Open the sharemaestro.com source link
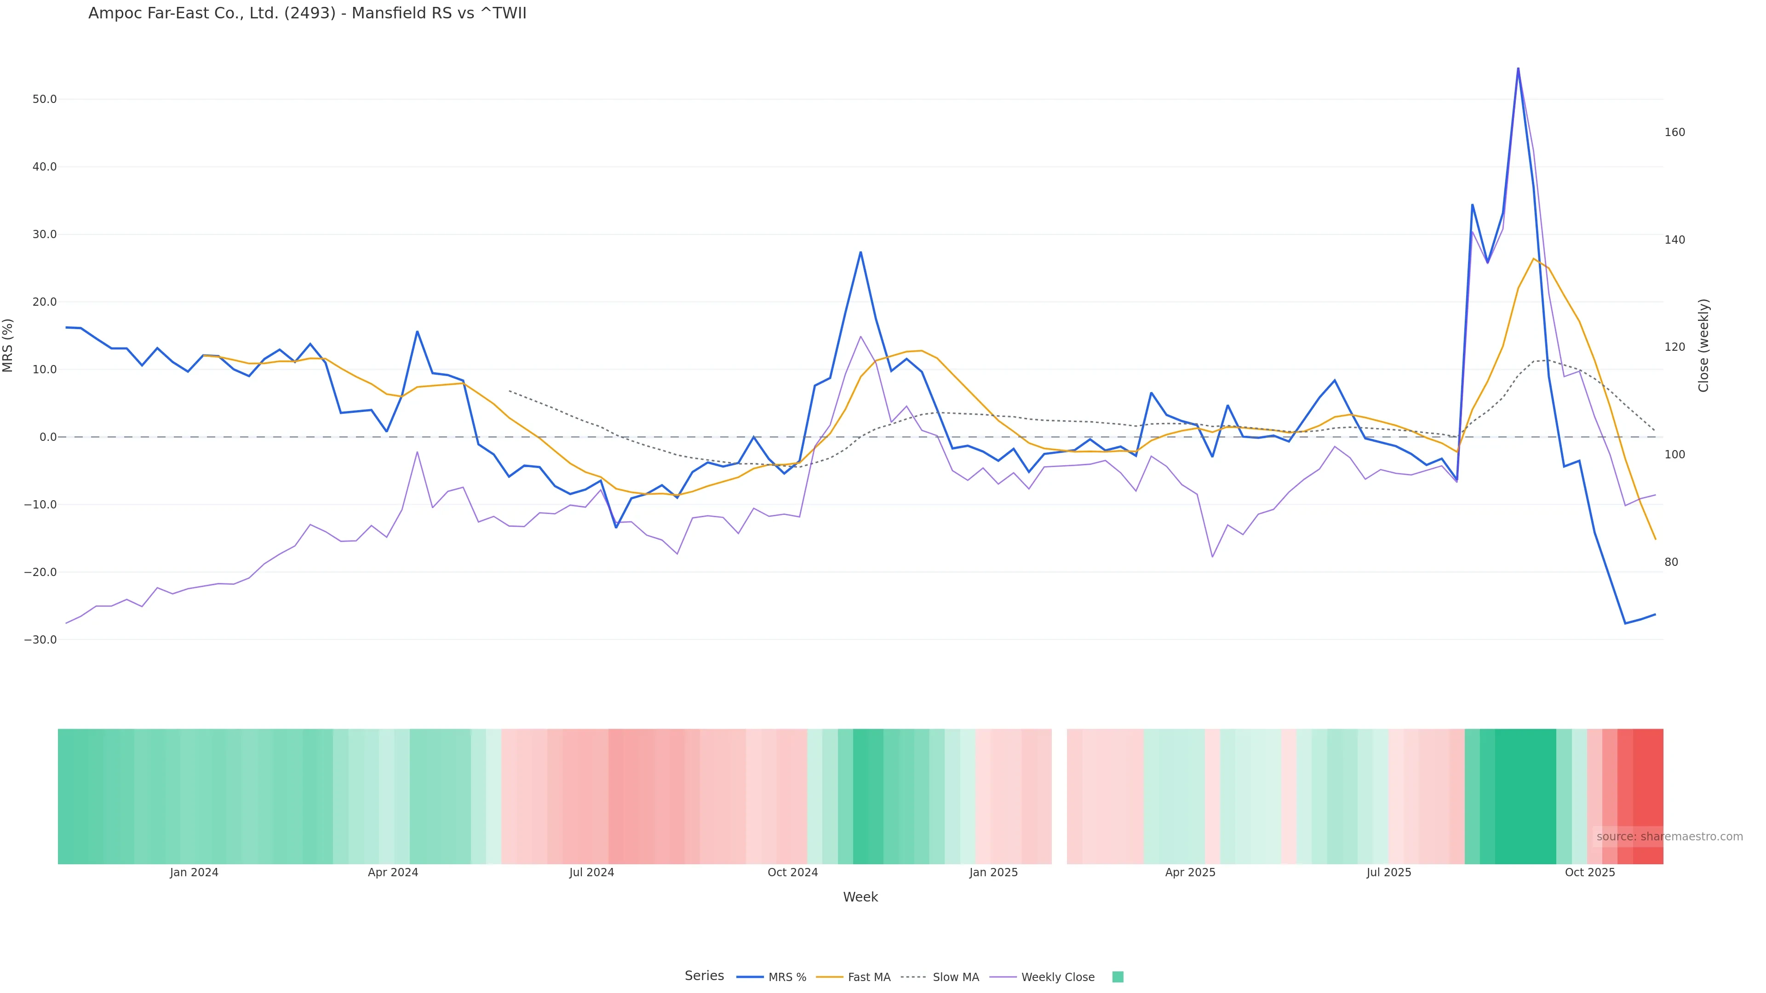The image size is (1766, 993). click(1669, 837)
